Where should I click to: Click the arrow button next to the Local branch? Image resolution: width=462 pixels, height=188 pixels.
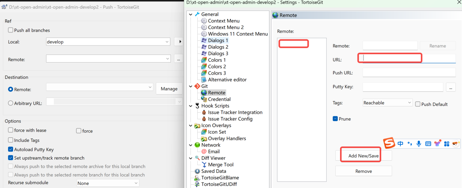tap(178, 42)
